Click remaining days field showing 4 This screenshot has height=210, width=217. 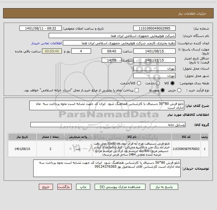click(x=81, y=51)
